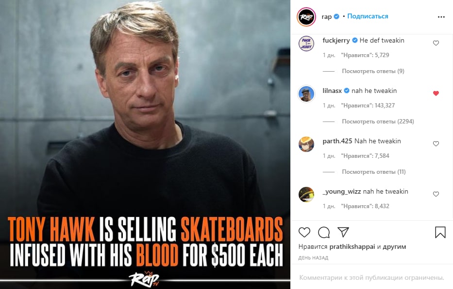Open the parth.425 username link

(x=337, y=141)
